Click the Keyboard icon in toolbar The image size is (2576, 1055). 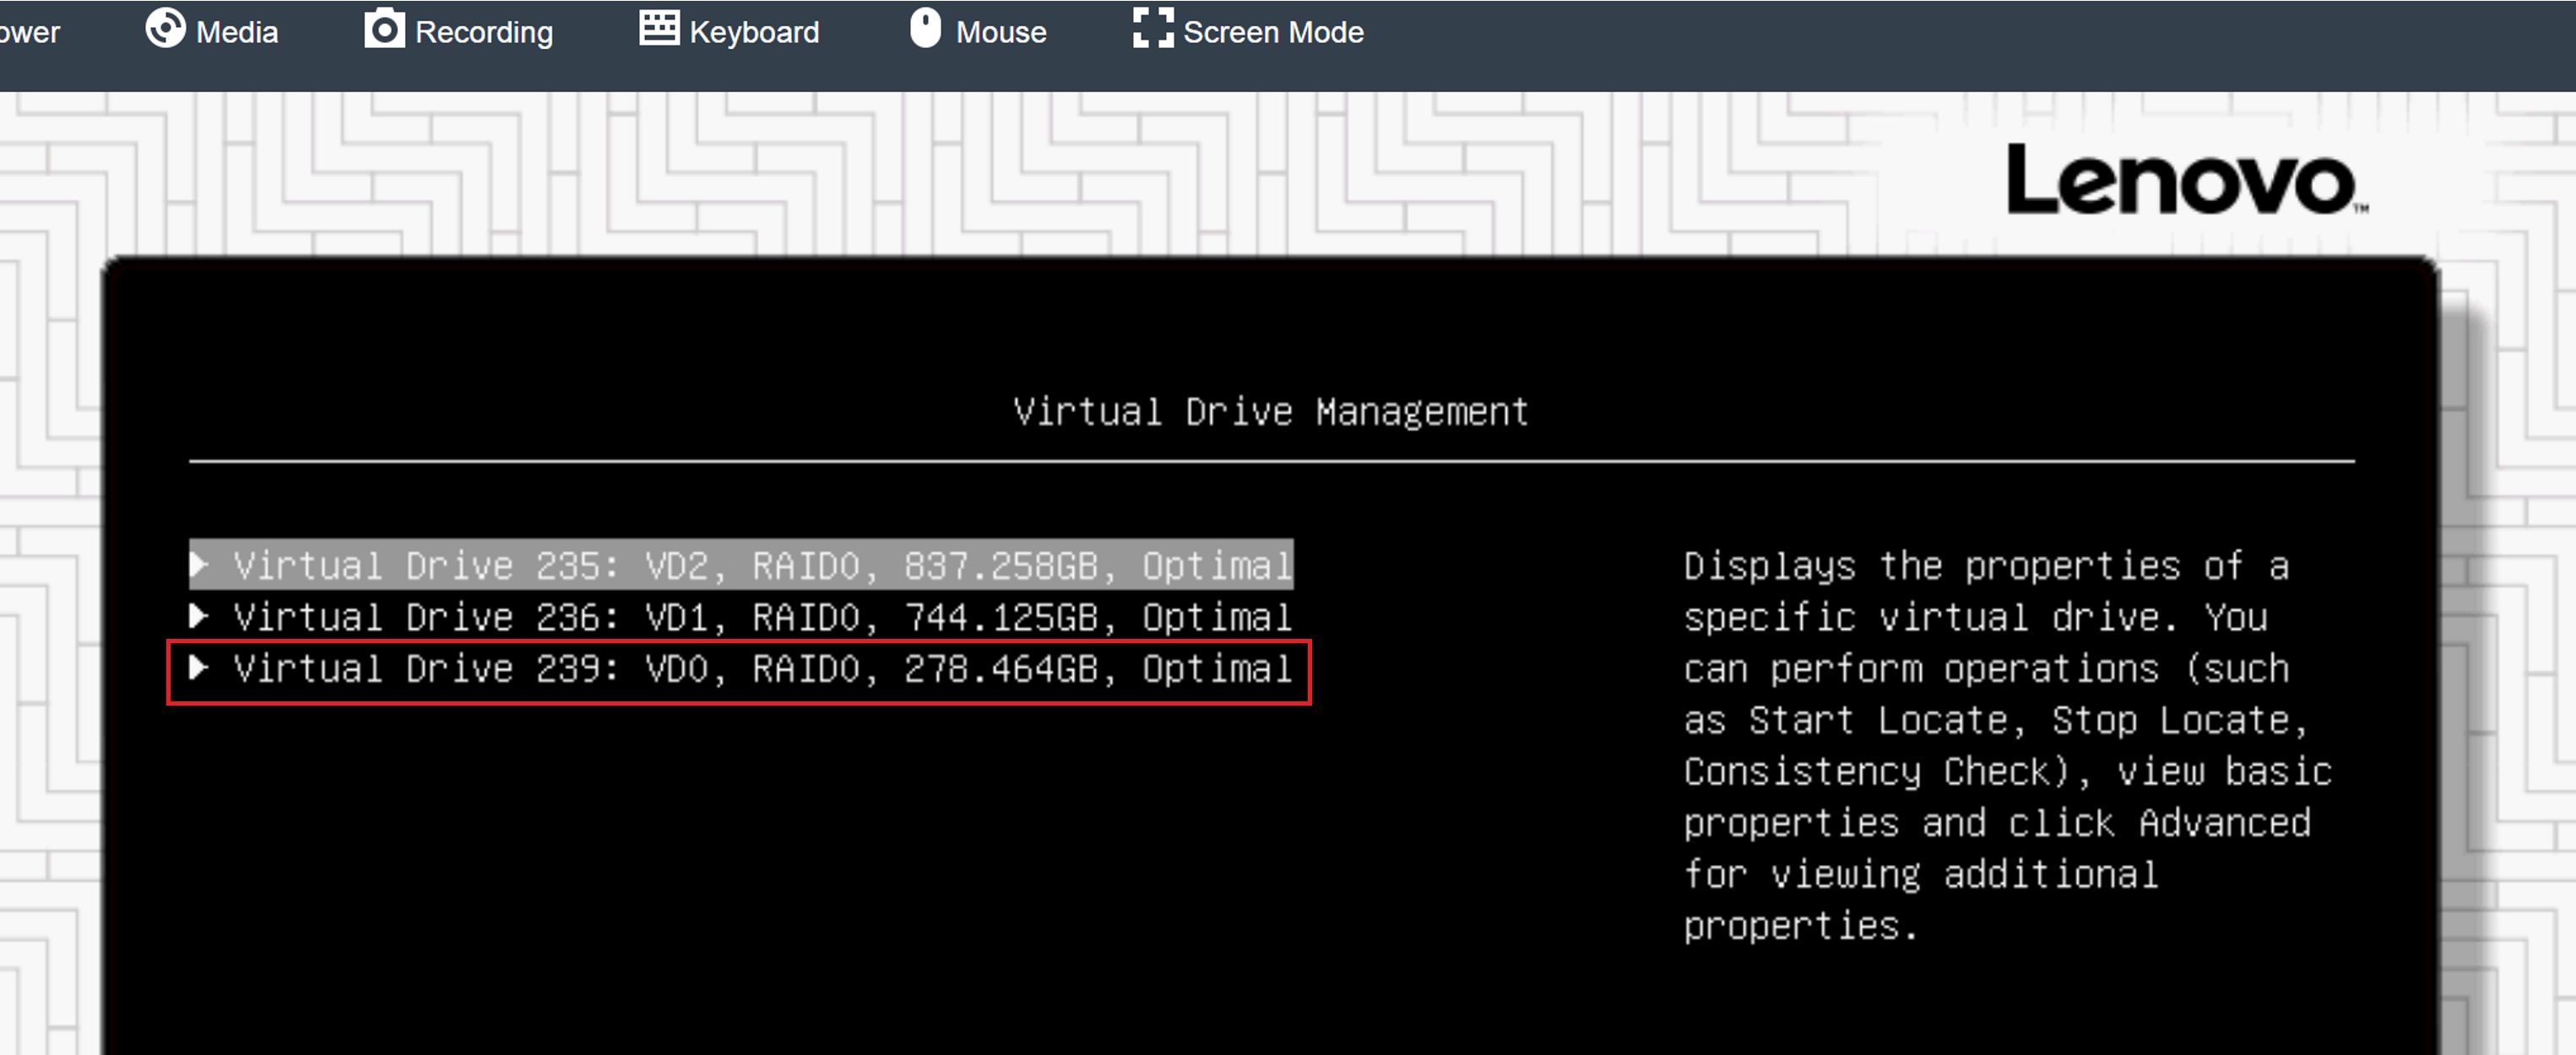pyautogui.click(x=659, y=28)
